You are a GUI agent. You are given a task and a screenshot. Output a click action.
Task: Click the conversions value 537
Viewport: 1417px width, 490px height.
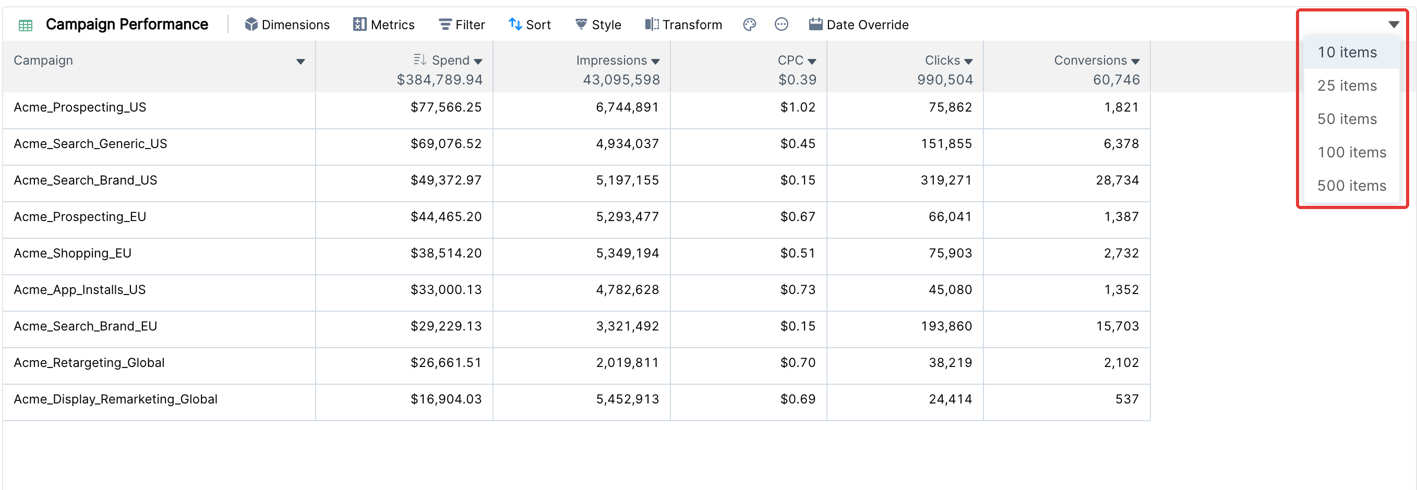coord(1126,399)
